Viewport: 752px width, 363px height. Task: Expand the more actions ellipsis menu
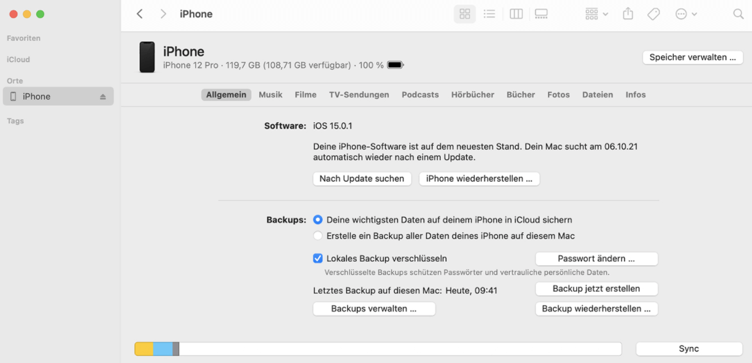coord(686,14)
